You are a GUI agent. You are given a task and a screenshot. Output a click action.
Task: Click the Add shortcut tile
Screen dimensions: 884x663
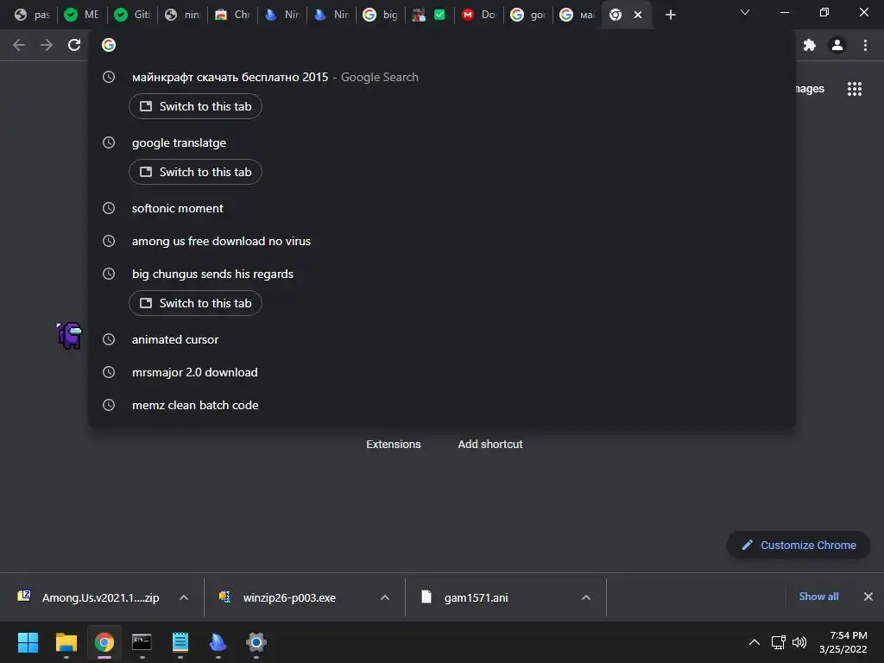pos(490,445)
